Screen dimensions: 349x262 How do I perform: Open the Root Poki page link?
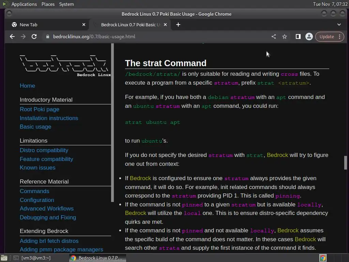[40, 110]
